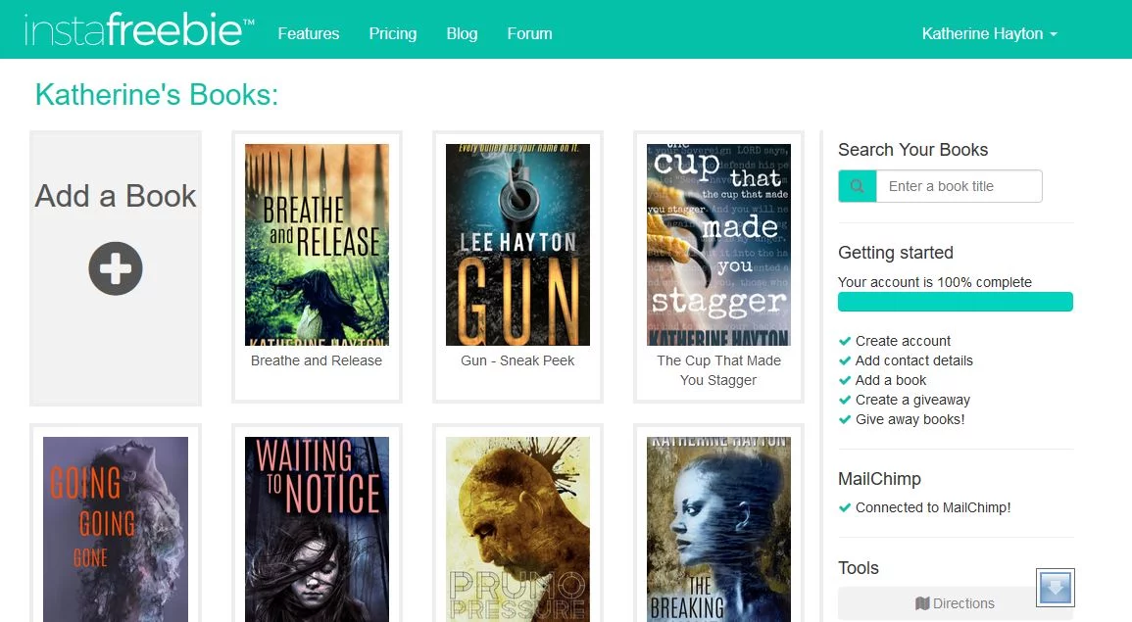This screenshot has width=1132, height=622.
Task: Click checkmark next to Create account
Action: [x=845, y=341]
